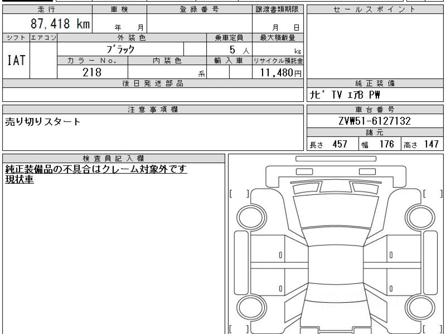The width and height of the screenshot is (446, 334).
Task: Click the 現状車 inspector note
Action: pyautogui.click(x=19, y=180)
